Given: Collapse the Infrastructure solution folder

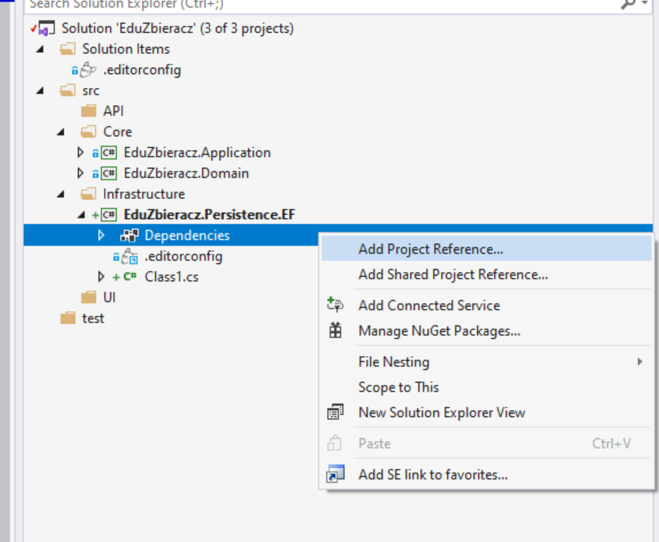Looking at the screenshot, I should pyautogui.click(x=61, y=194).
